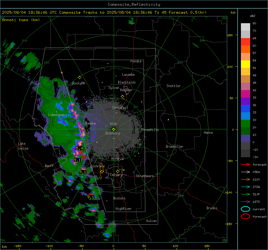
Task: Click the 5.4 storm top label
Action: tap(79, 148)
